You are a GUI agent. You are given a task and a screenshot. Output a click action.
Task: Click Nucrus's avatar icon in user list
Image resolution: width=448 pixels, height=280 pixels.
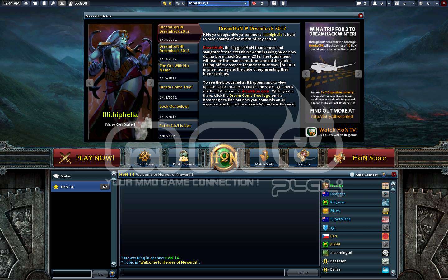pos(325,185)
